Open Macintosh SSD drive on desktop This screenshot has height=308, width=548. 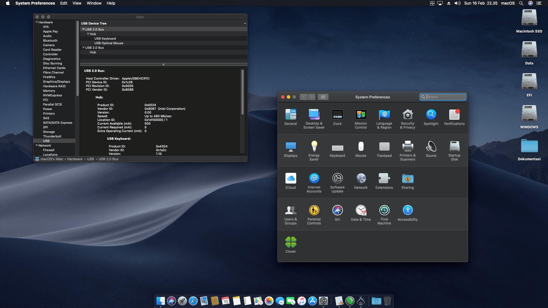[x=529, y=21]
